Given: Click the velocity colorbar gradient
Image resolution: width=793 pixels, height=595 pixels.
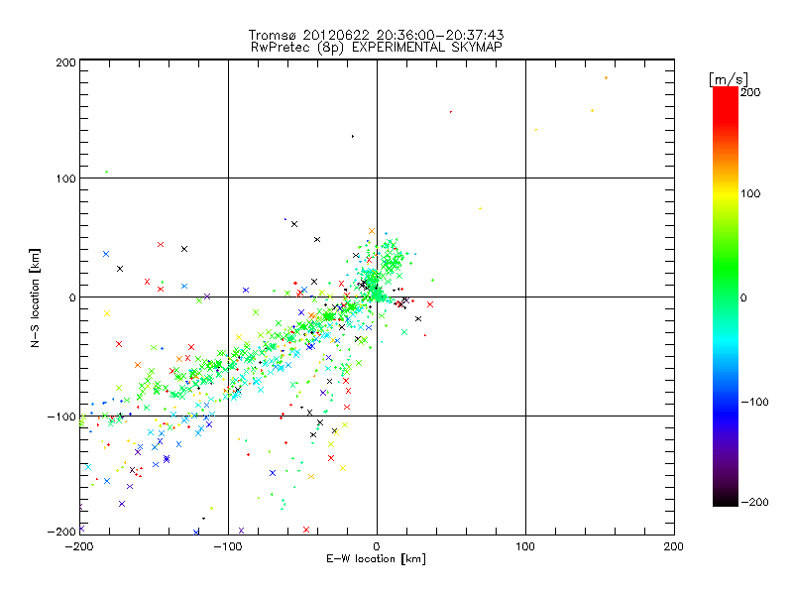Looking at the screenshot, I should [x=726, y=296].
